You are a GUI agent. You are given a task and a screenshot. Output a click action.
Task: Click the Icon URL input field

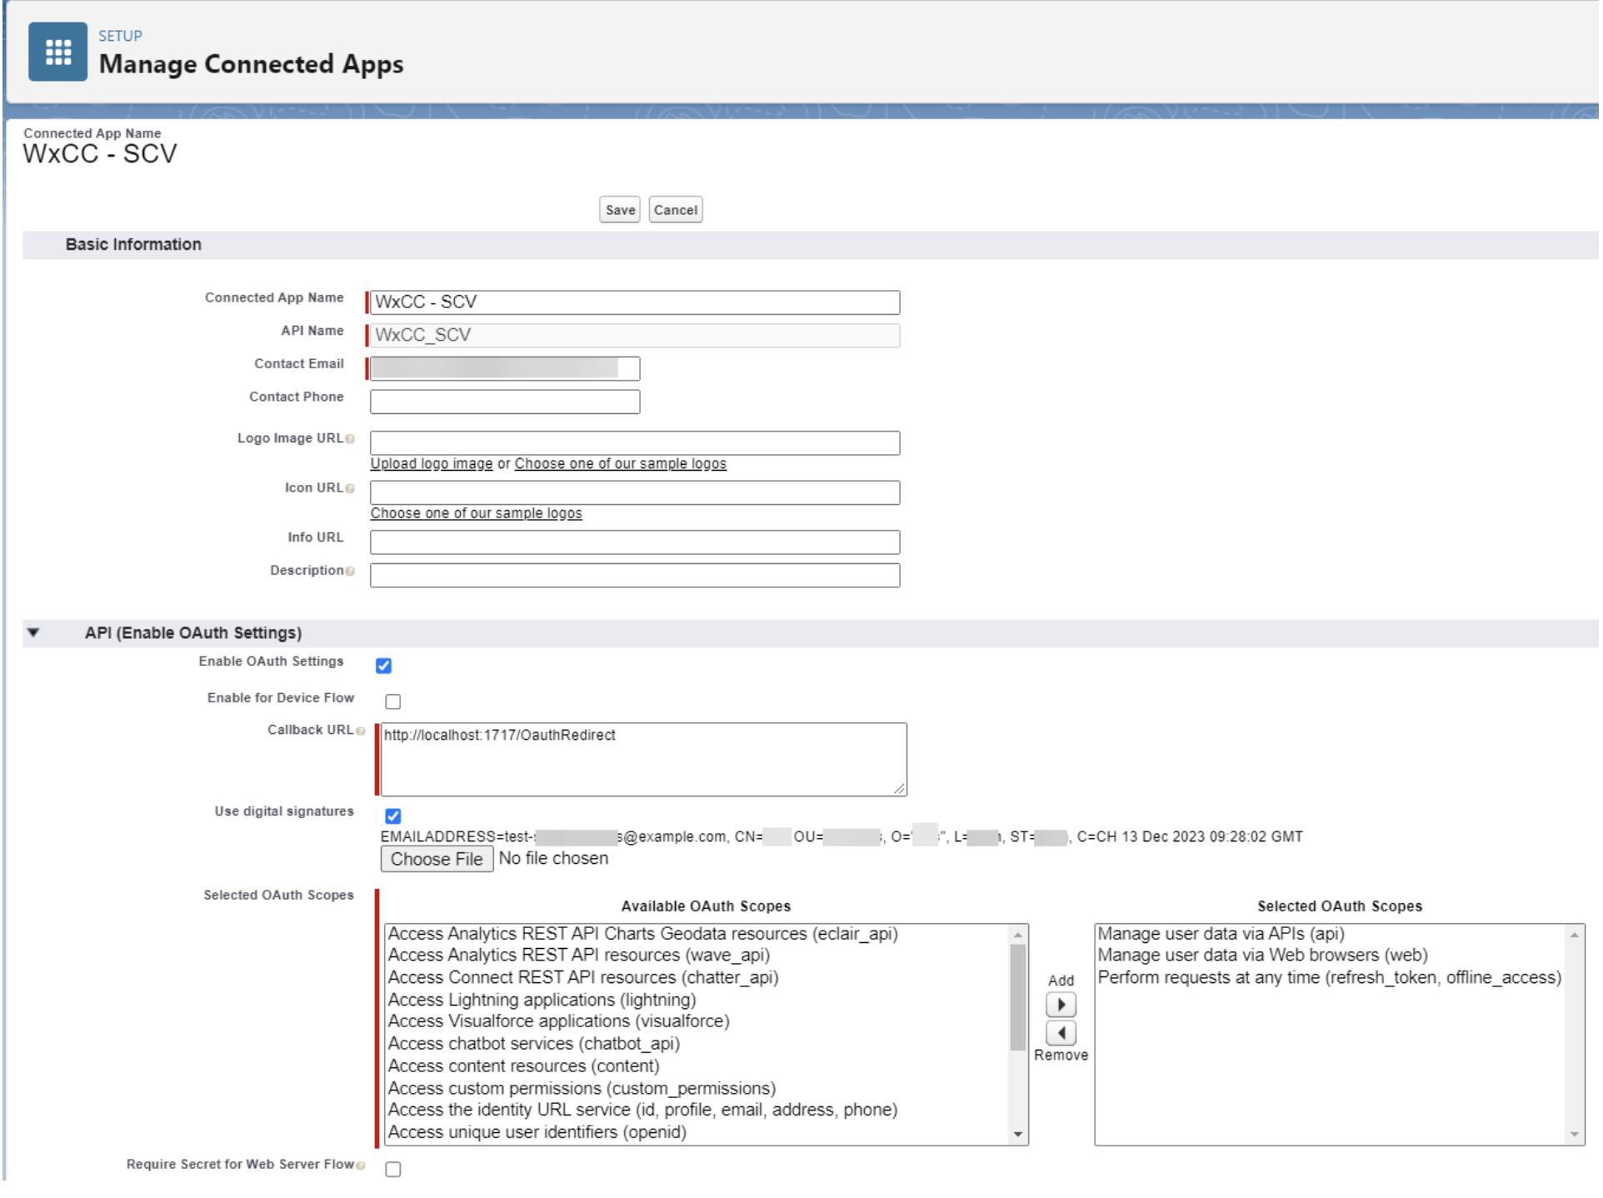(x=636, y=494)
